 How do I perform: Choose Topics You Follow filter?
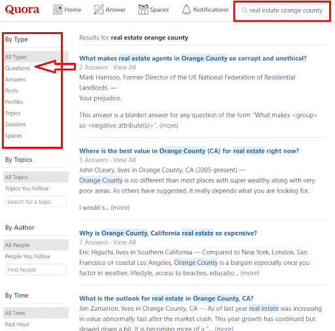27,188
